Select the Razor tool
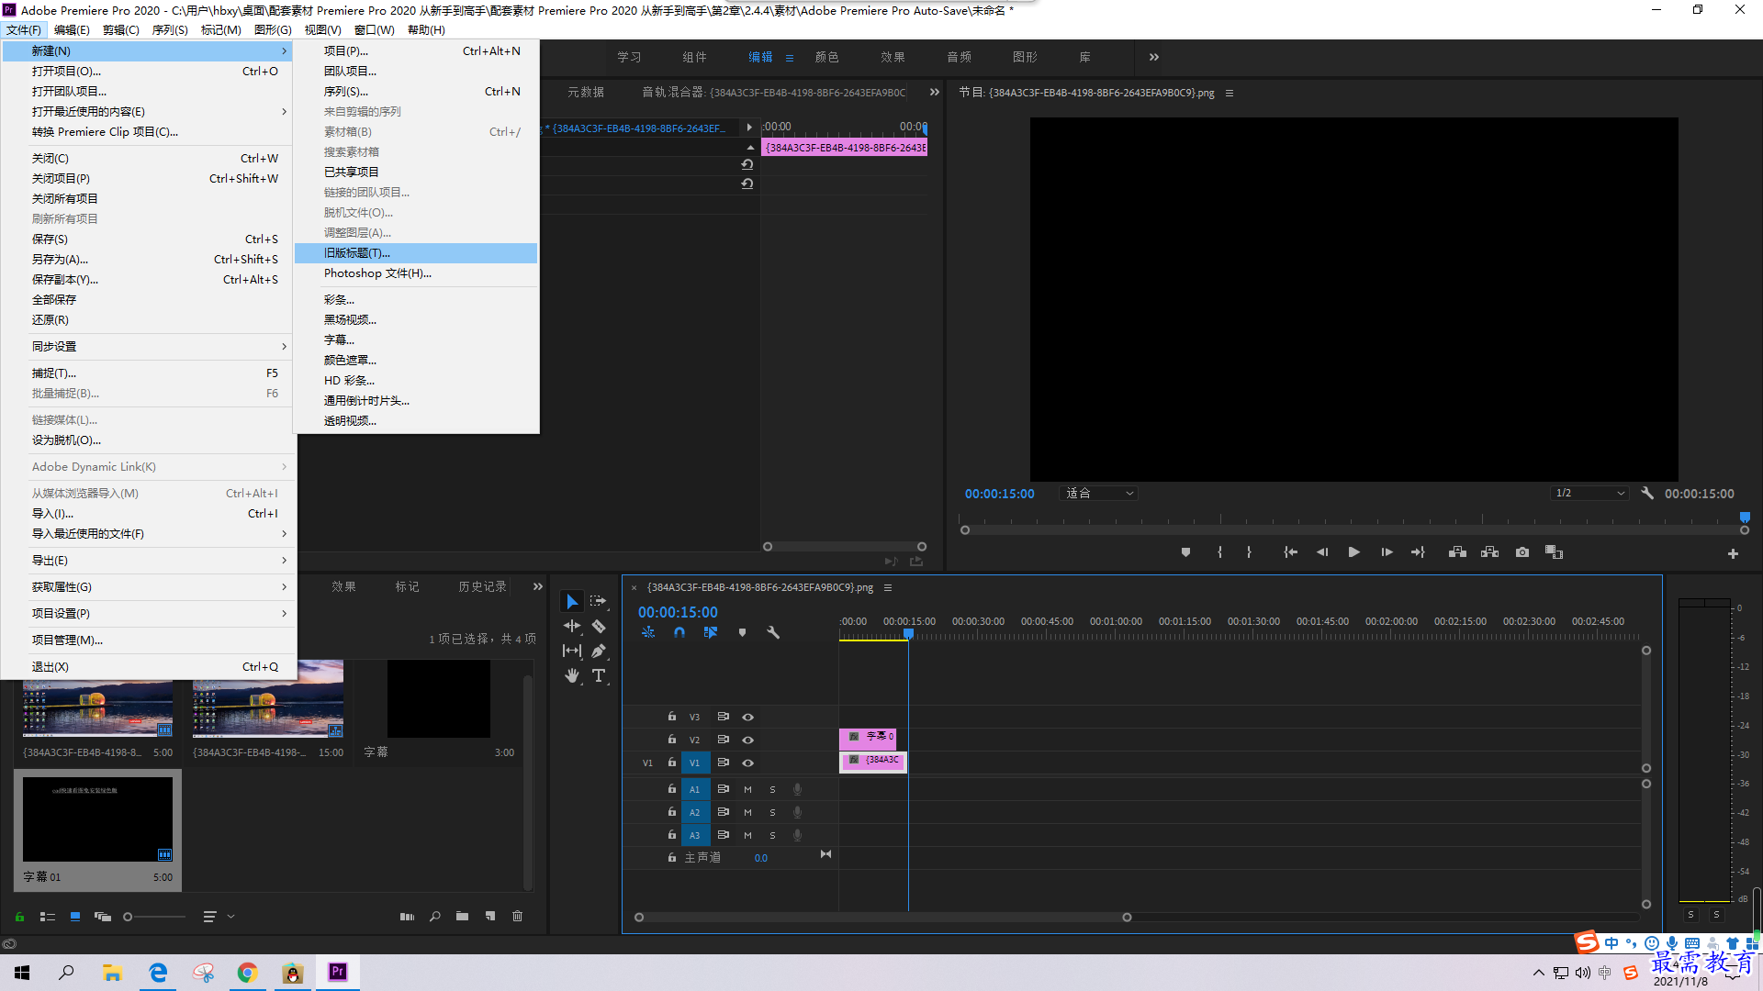 [599, 626]
